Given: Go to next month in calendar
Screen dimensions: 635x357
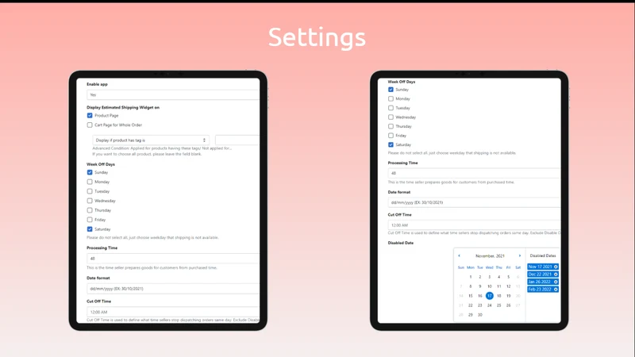Looking at the screenshot, I should coord(520,255).
